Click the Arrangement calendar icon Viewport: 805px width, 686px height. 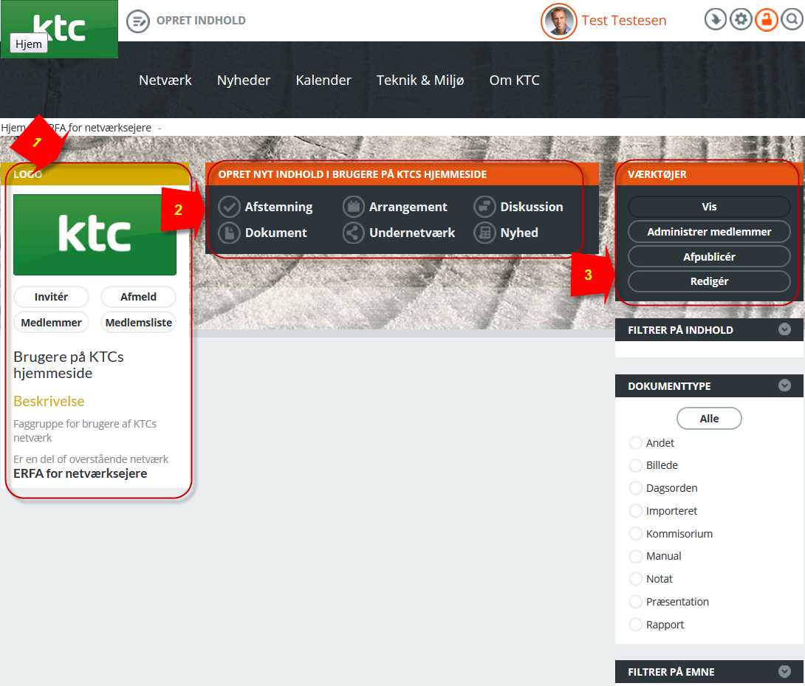click(354, 207)
